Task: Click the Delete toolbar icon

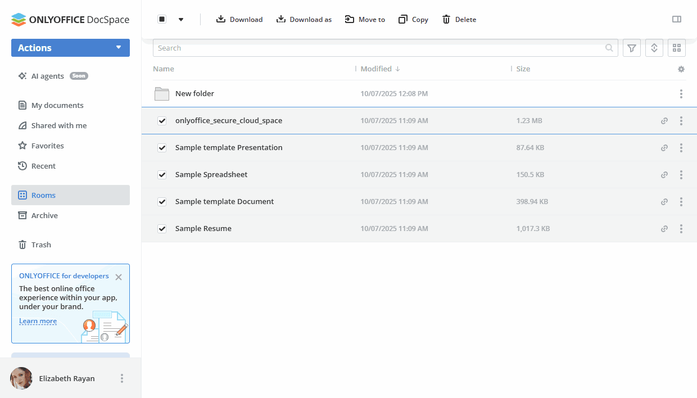Action: click(x=459, y=20)
